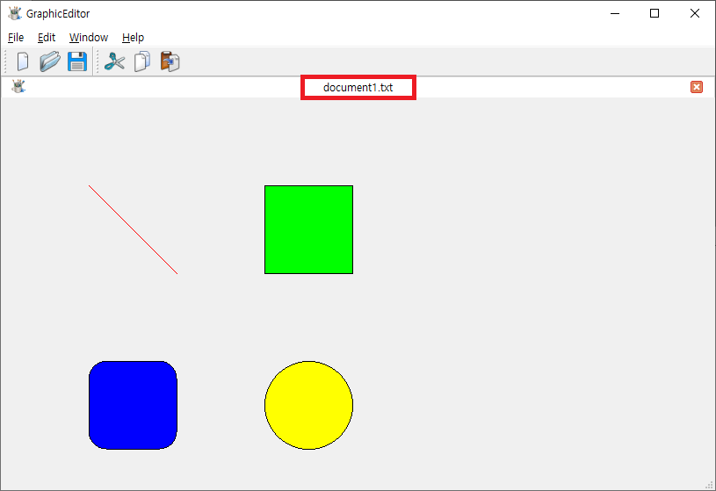716x491 pixels.
Task: Minimize the GraphicEditor window
Action: pyautogui.click(x=615, y=13)
